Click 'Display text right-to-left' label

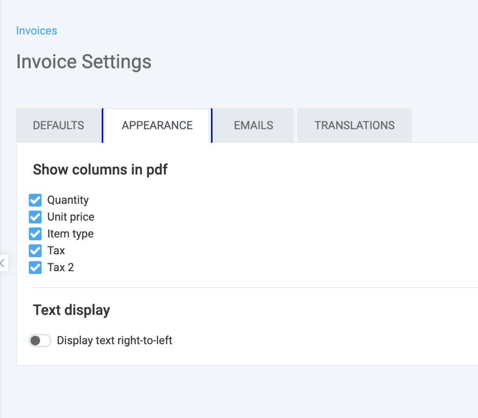pos(114,341)
